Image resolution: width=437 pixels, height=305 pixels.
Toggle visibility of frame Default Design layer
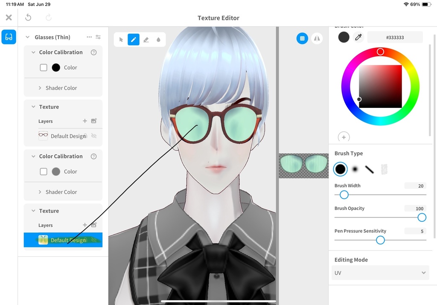(x=94, y=136)
